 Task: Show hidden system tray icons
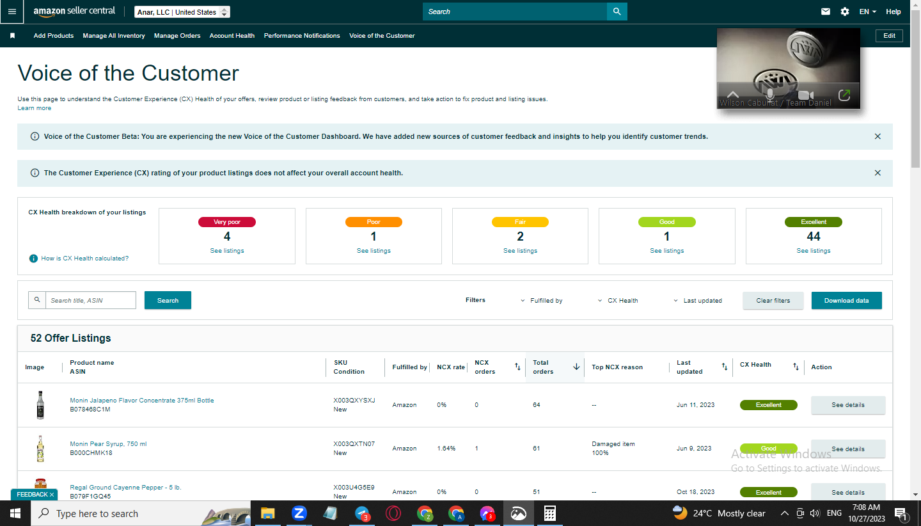(785, 513)
